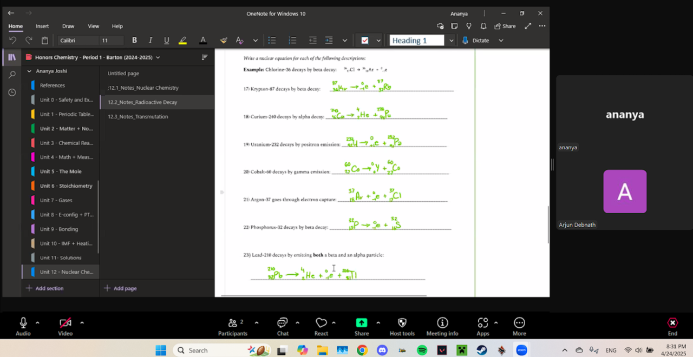Open Recent notes clock icon
693x357 pixels.
(x=12, y=92)
